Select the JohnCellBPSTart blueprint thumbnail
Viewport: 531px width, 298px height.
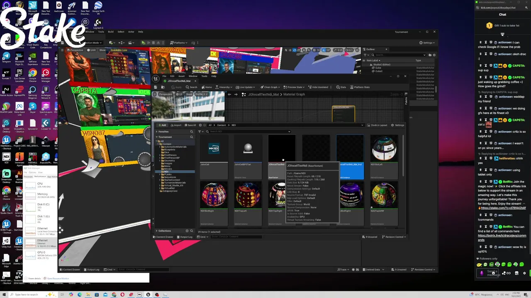[248, 148]
